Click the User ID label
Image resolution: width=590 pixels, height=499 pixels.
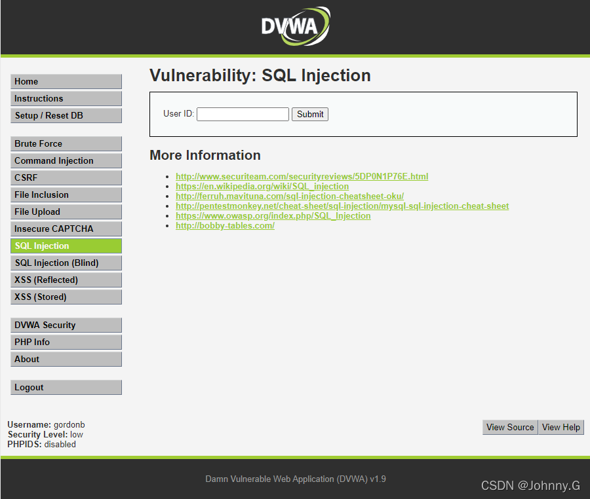pos(179,113)
